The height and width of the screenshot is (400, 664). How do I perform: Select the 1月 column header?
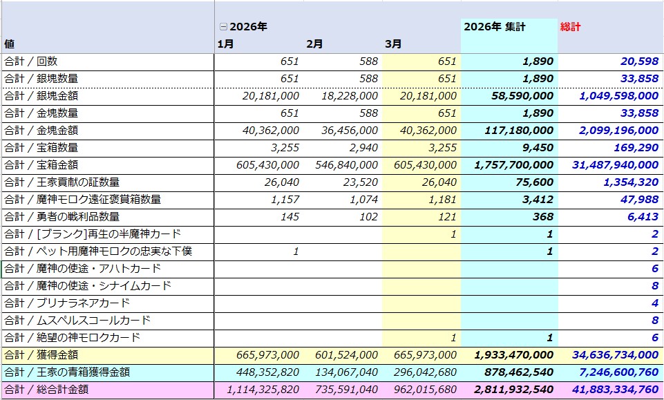click(x=225, y=44)
